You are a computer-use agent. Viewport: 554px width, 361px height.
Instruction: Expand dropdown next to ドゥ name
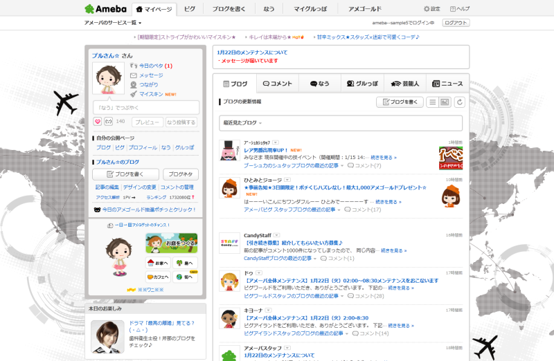[x=259, y=273]
